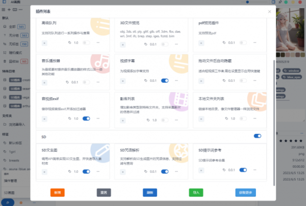Click the pink color swatch under the preview image
Viewport: 306px width, 206px height.
(288, 55)
